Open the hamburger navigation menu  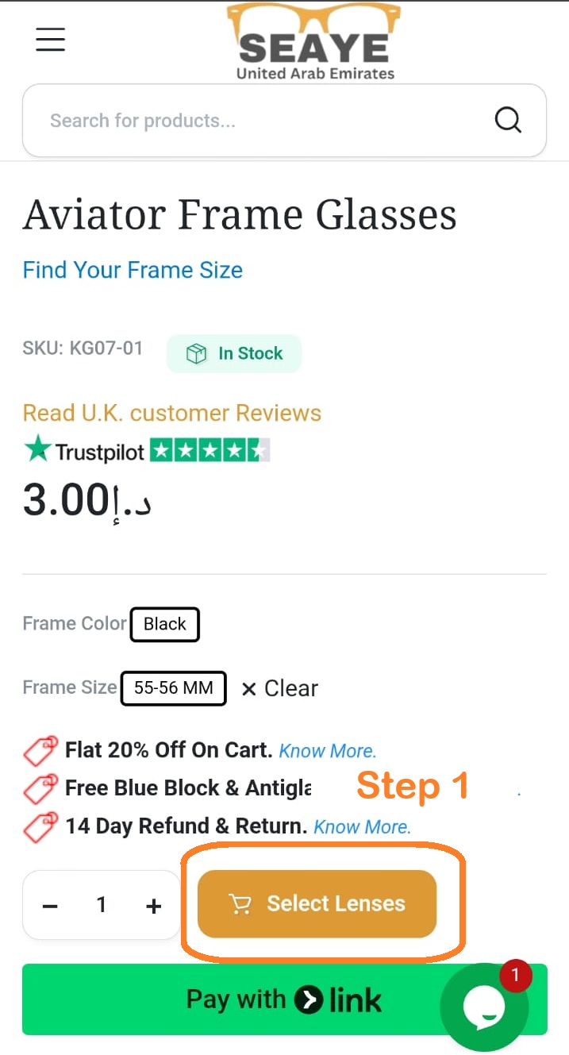(50, 39)
